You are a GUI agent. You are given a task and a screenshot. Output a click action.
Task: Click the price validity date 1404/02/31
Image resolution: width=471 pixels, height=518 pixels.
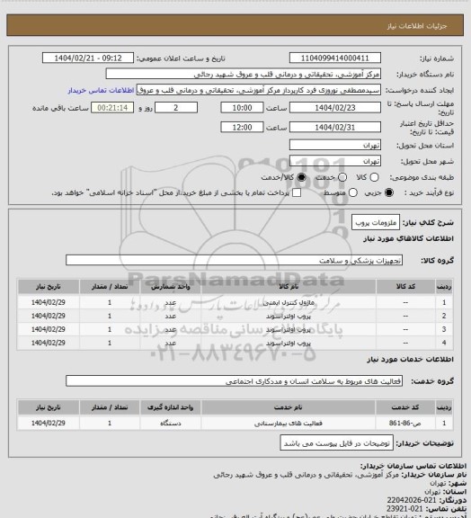tap(335, 127)
